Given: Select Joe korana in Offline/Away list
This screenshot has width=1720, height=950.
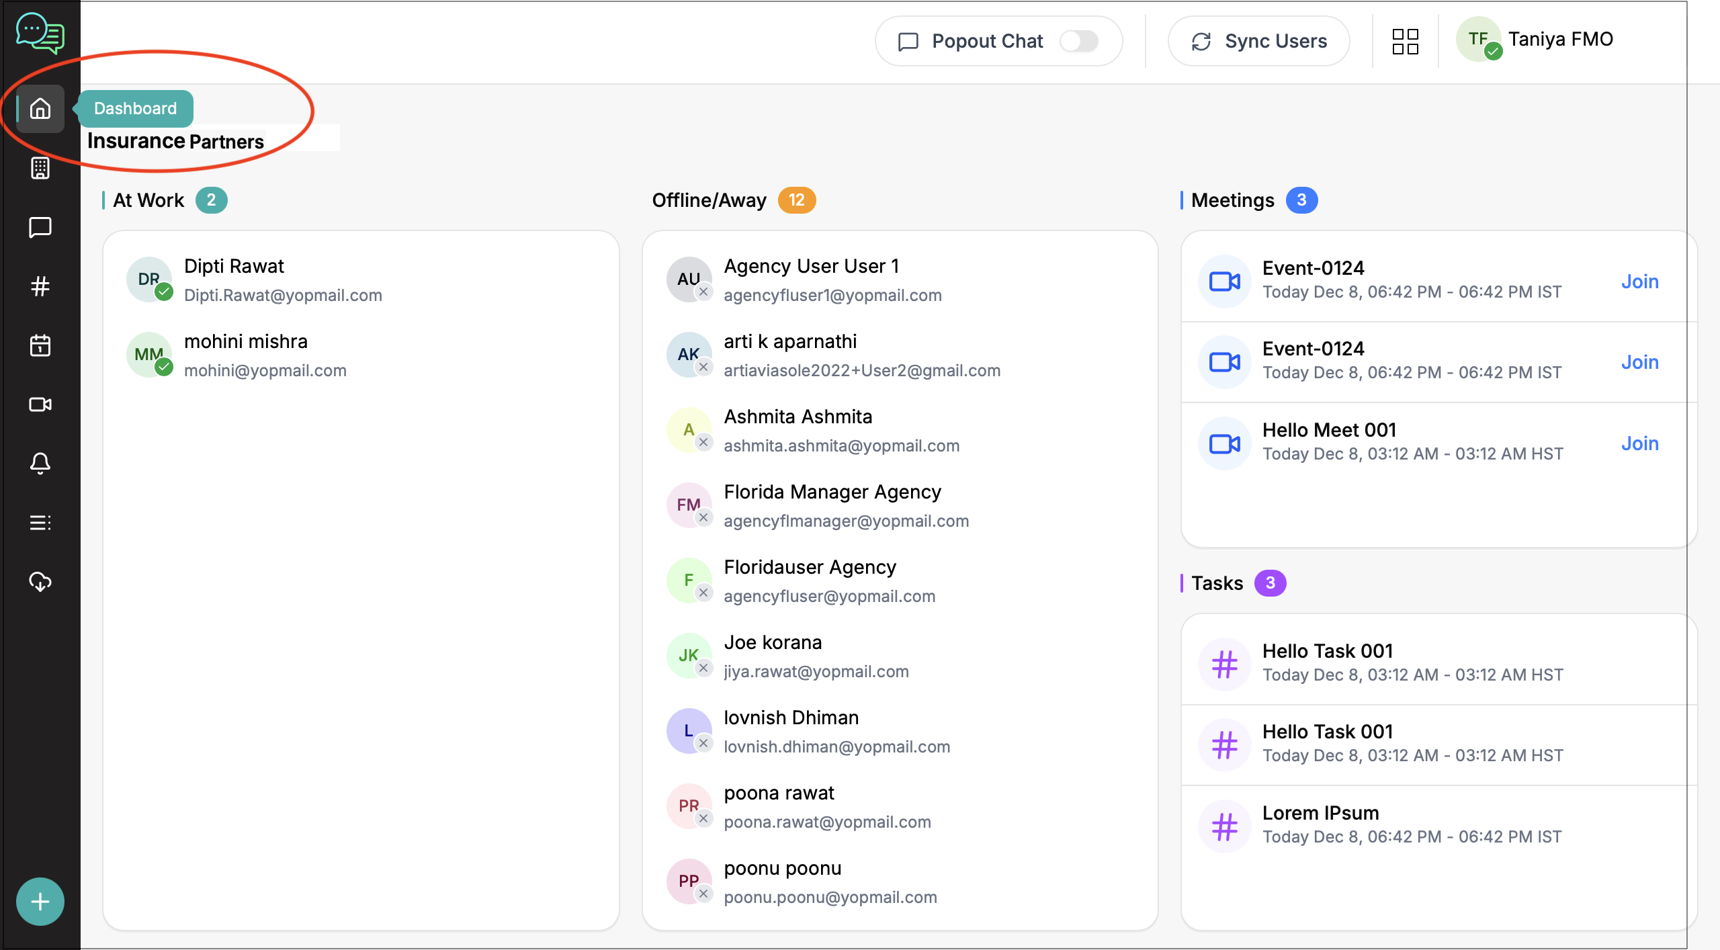Looking at the screenshot, I should pos(773,643).
